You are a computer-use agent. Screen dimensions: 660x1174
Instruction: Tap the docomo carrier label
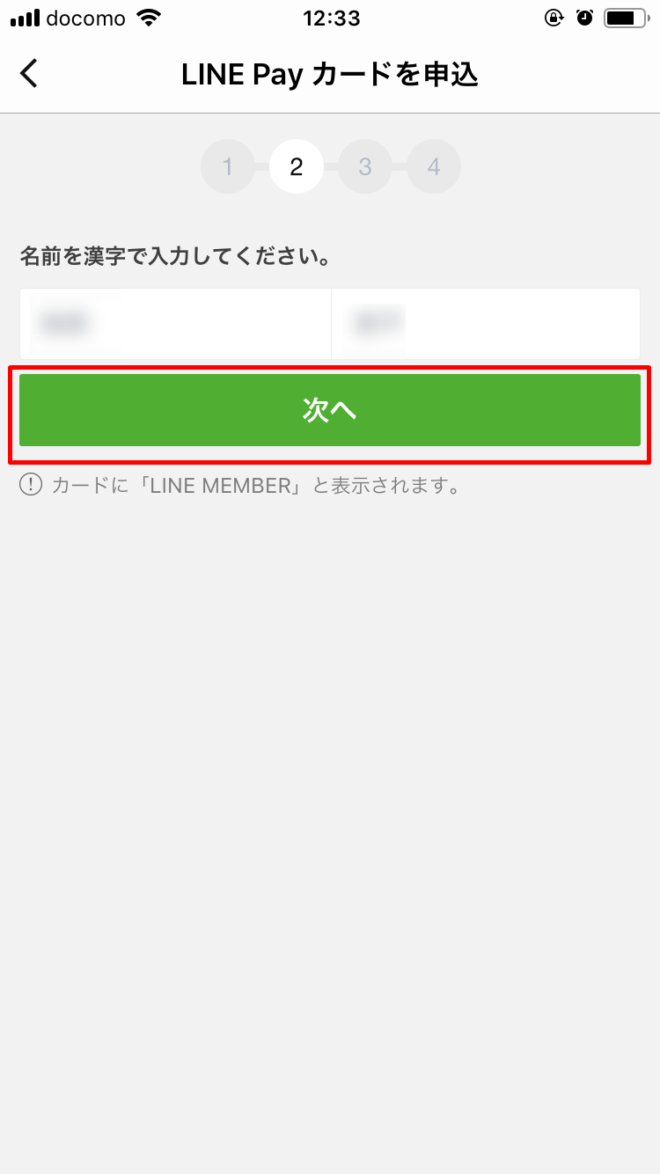86,18
